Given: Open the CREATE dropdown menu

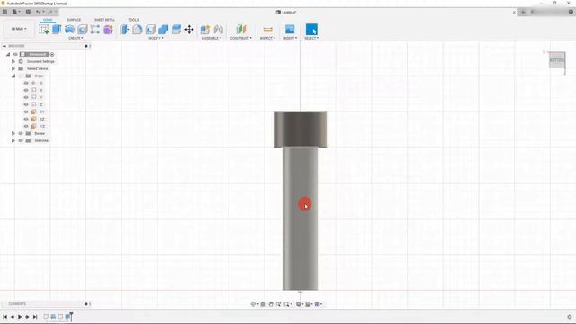Looking at the screenshot, I should click(76, 38).
